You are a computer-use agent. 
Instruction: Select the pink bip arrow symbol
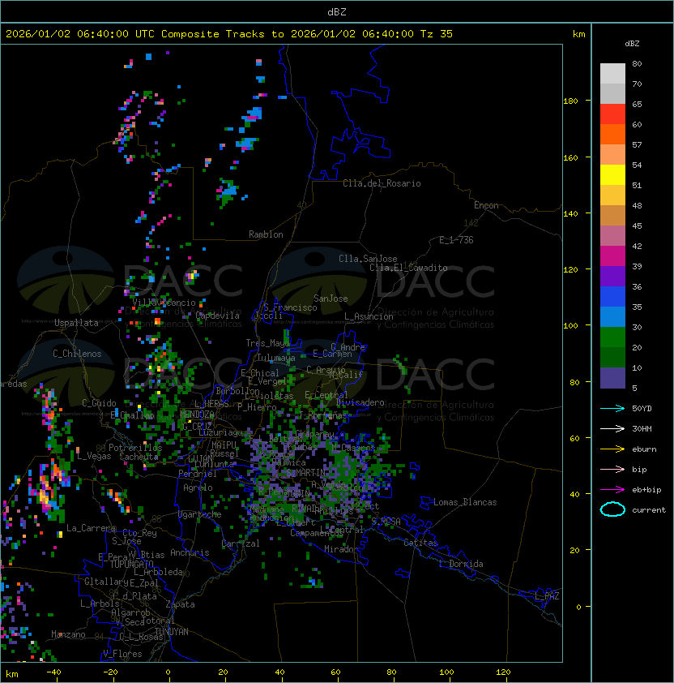(x=612, y=469)
